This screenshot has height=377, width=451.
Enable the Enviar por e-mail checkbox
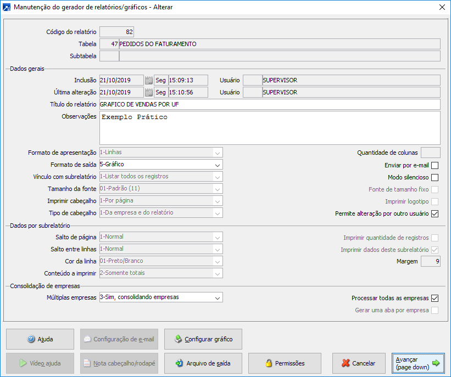pos(435,165)
